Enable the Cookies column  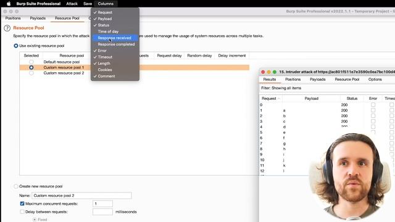[115, 70]
